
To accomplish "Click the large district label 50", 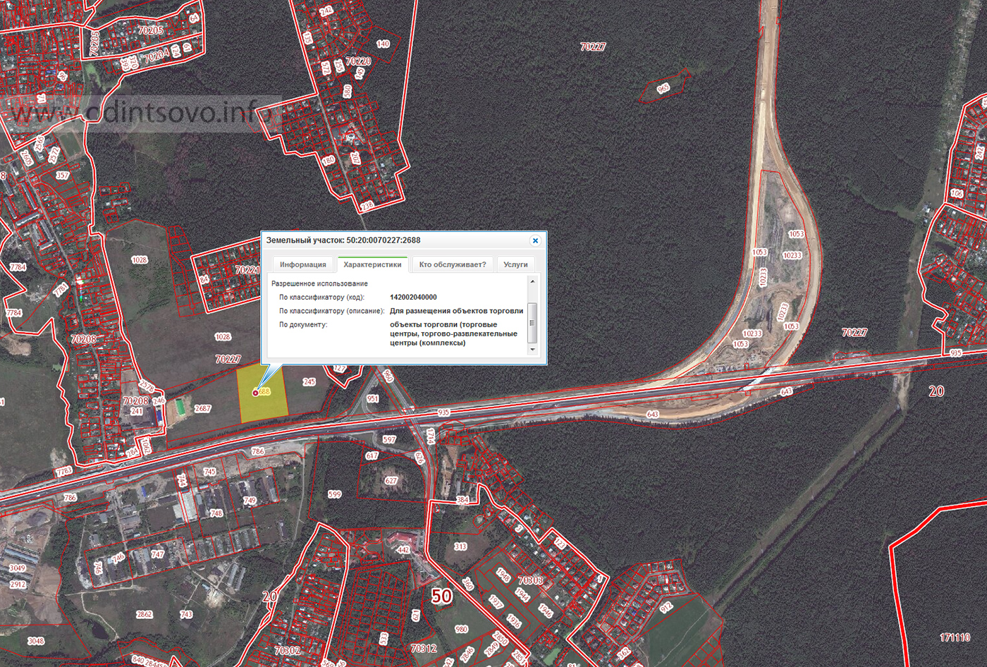I will coord(441,596).
